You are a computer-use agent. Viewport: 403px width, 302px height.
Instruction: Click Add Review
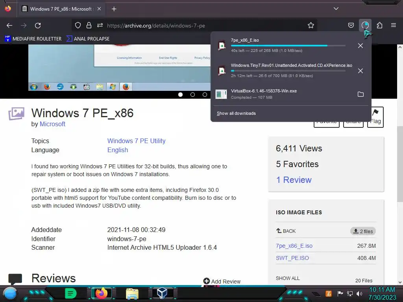222,282
